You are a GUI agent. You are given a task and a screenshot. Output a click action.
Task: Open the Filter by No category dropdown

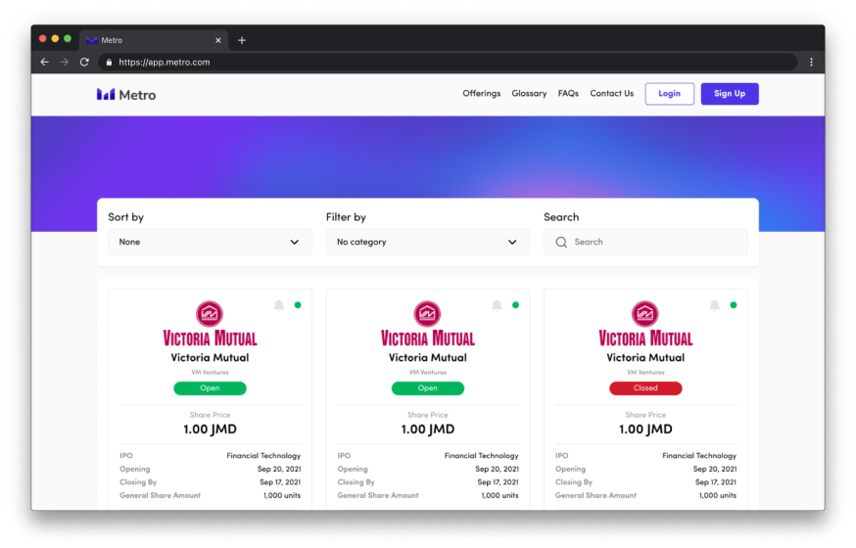point(427,242)
